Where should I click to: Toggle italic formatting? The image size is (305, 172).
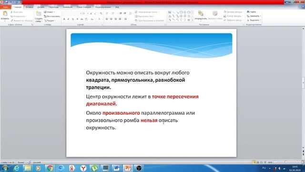coord(68,19)
